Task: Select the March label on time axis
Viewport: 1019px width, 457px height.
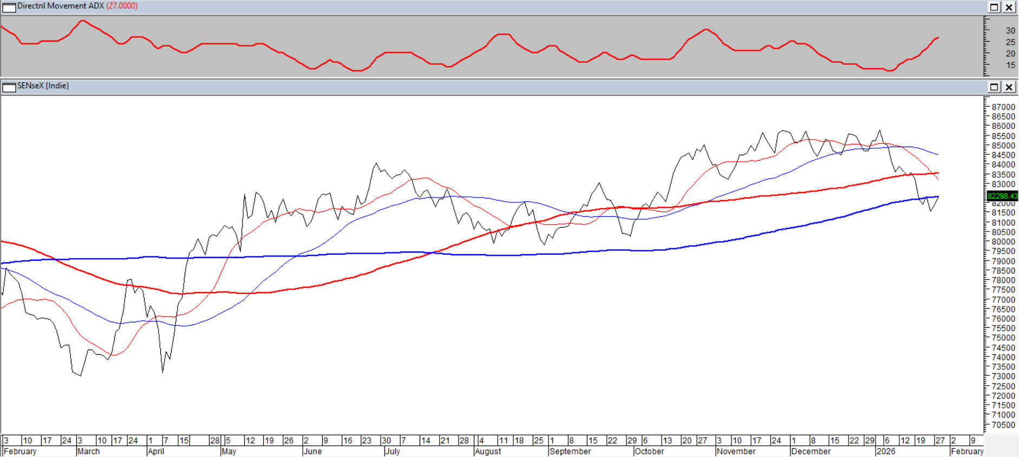Action: pyautogui.click(x=89, y=452)
